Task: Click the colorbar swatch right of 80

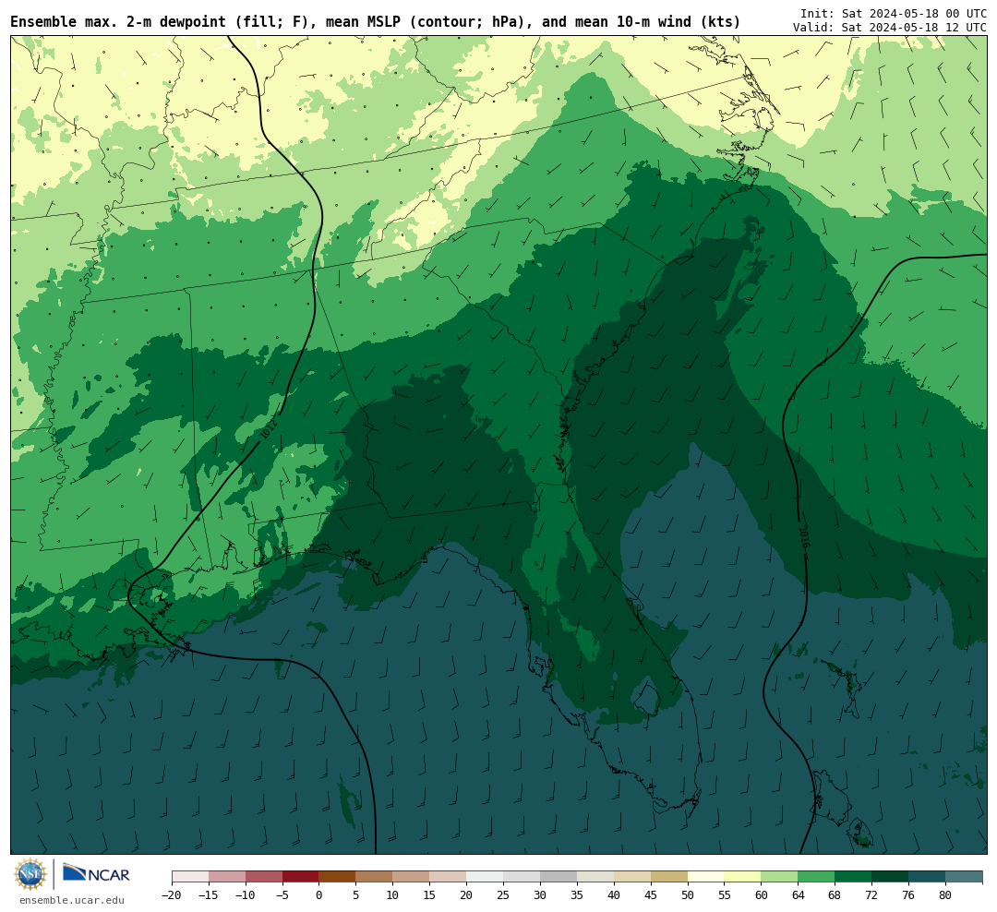Action: (x=964, y=877)
